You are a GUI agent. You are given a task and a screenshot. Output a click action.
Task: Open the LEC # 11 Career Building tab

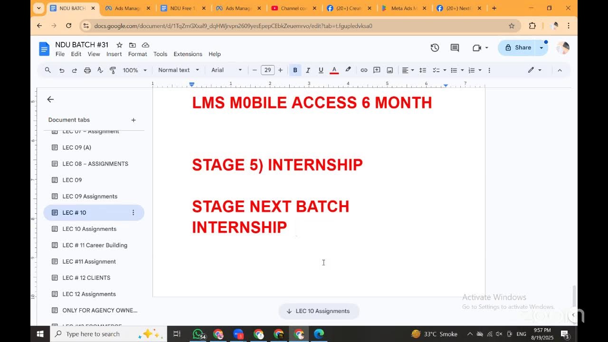point(94,245)
